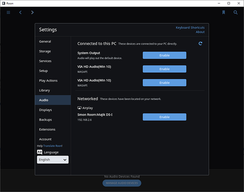Click the Networked section heading

[x=88, y=99]
